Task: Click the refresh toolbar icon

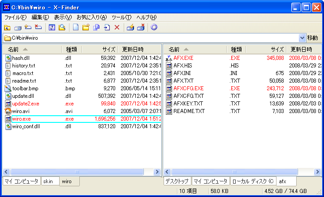Action: [52, 27]
